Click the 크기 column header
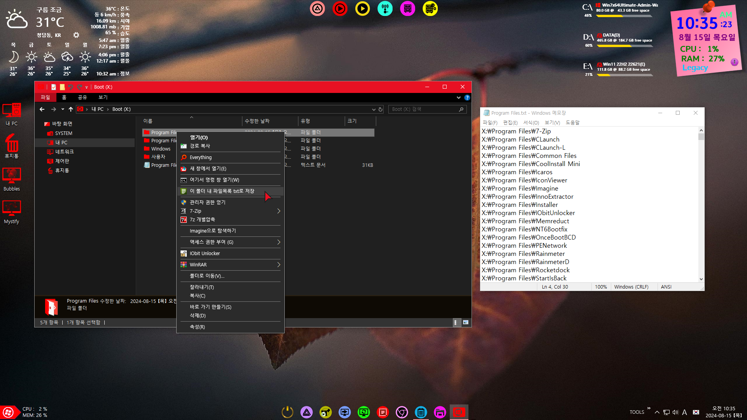 [x=360, y=121]
